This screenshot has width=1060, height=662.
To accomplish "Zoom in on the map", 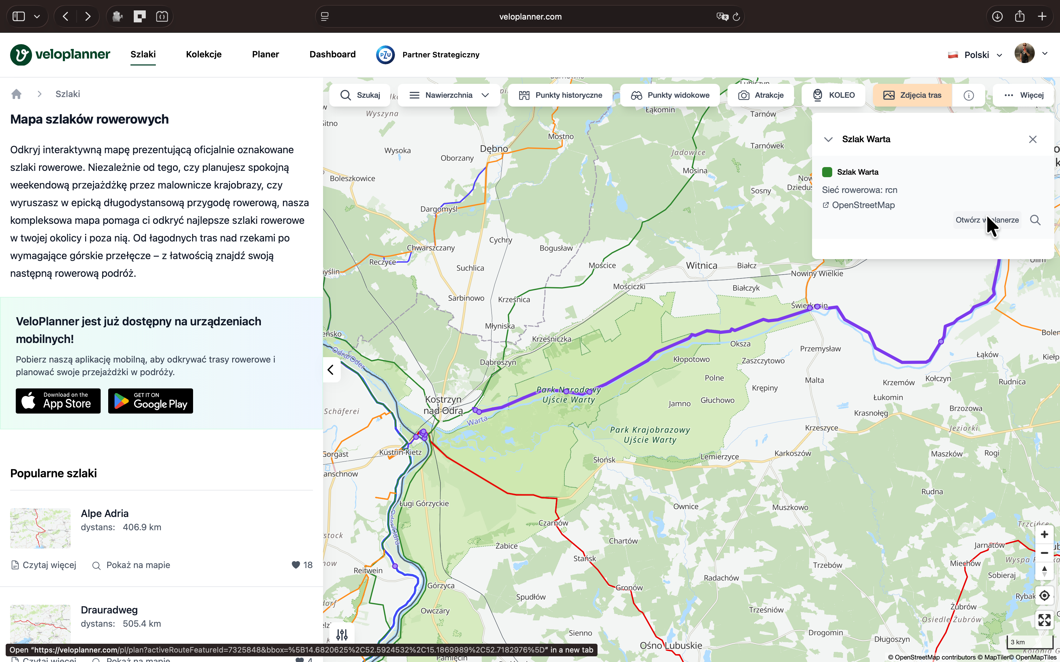I will pos(1044,535).
